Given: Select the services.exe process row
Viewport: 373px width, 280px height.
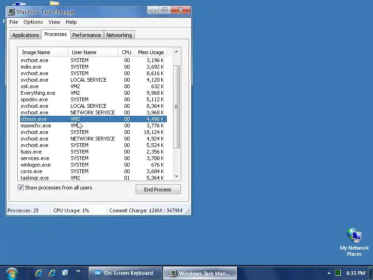Looking at the screenshot, I should click(x=93, y=158).
